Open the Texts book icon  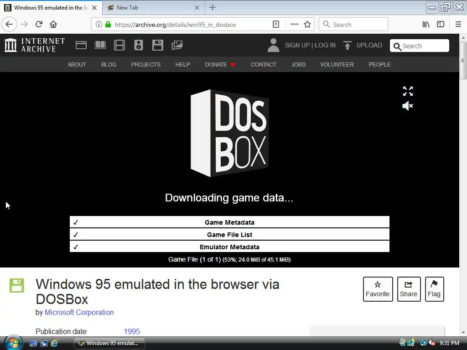pyautogui.click(x=100, y=45)
